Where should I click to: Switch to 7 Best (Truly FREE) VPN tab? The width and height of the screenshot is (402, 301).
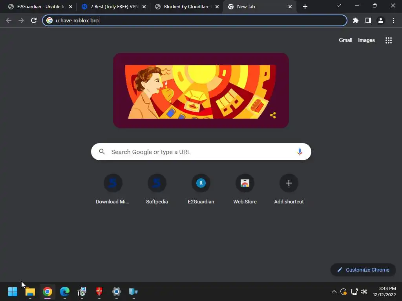tap(114, 7)
